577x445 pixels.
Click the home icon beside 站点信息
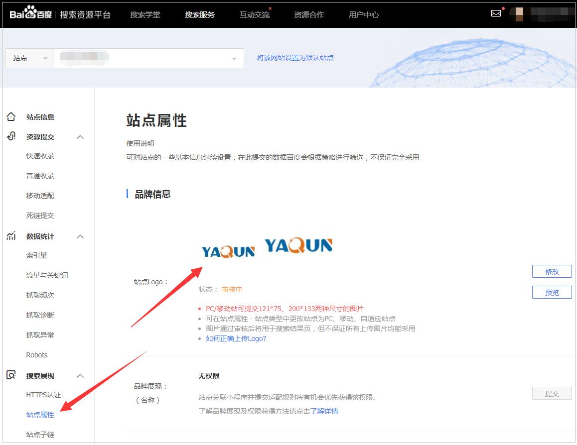click(x=11, y=117)
